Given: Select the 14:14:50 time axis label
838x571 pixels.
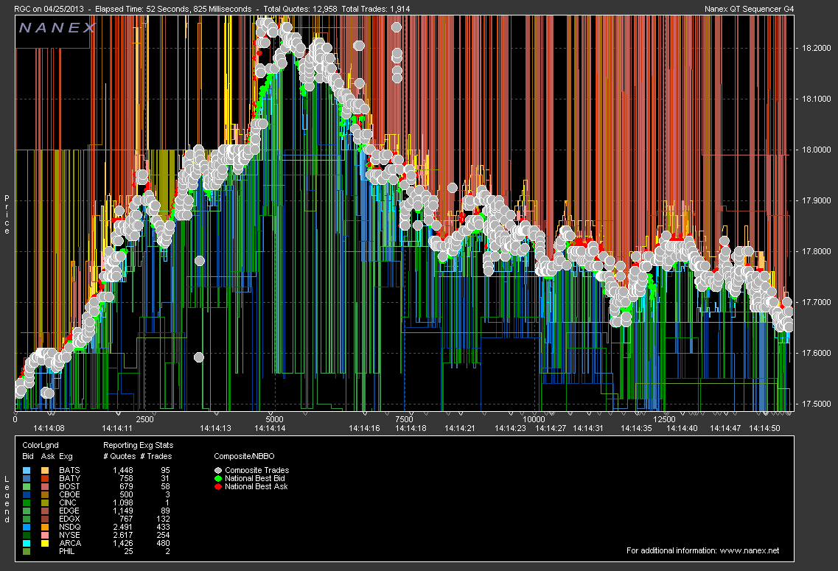Looking at the screenshot, I should click(x=765, y=428).
